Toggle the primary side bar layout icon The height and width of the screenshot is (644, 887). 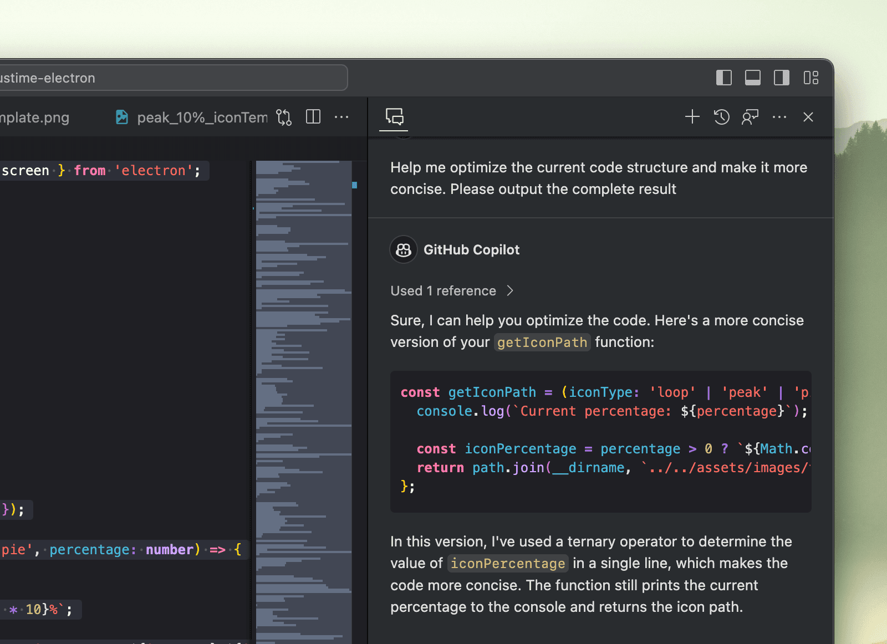723,78
